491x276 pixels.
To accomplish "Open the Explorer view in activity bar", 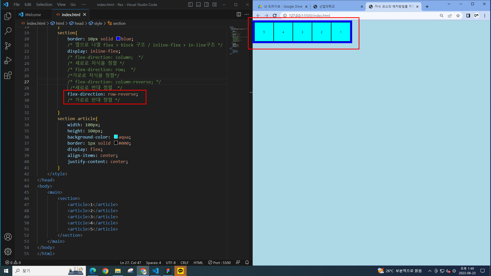I will point(8,16).
